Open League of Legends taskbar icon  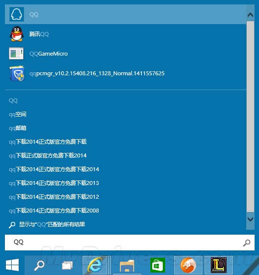click(x=219, y=265)
